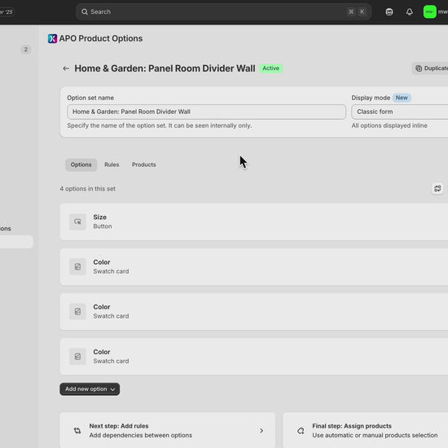The image size is (448, 448).
Task: Click the back arrow beside the title
Action: (66, 68)
